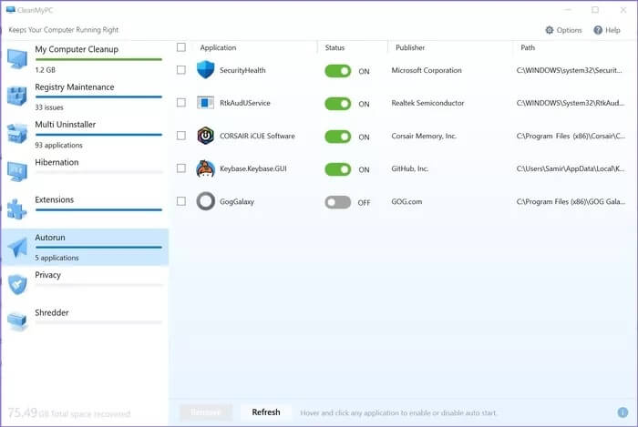Click the CORSAIR iCUE Software icon
The image size is (638, 427).
tap(205, 136)
